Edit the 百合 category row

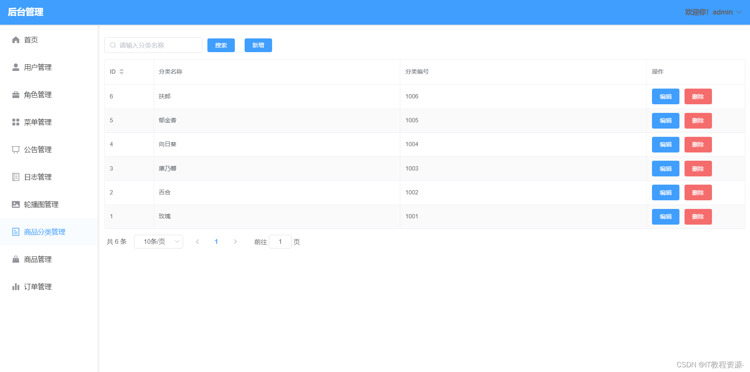click(x=666, y=192)
